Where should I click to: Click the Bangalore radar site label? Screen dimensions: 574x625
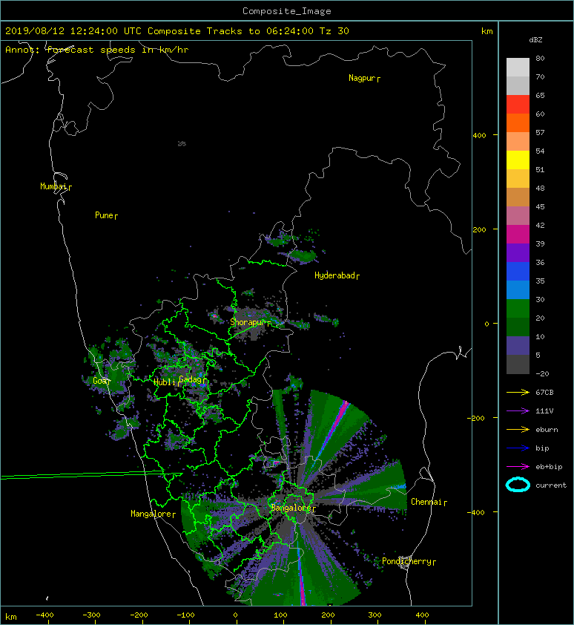291,508
